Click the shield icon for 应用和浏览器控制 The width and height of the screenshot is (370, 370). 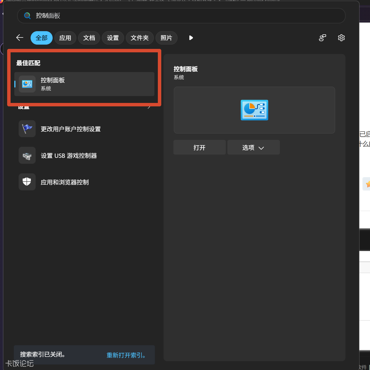[27, 182]
